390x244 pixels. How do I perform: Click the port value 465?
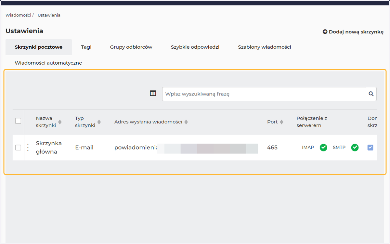tap(272, 148)
